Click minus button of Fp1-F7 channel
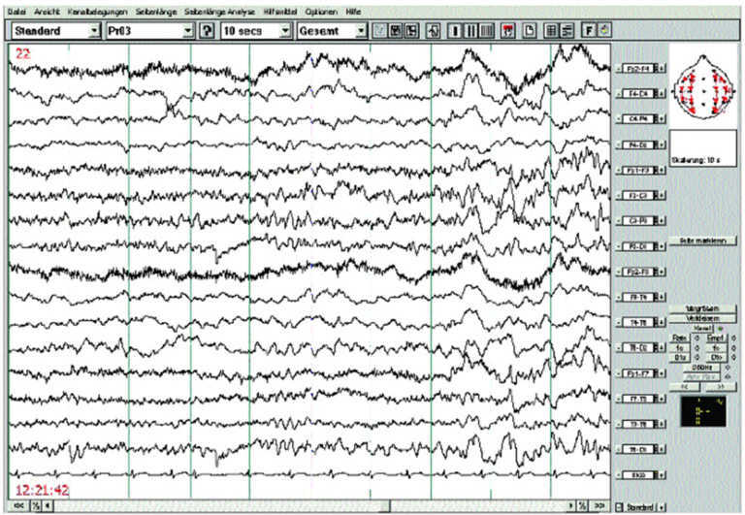The height and width of the screenshot is (515, 745). coord(618,373)
